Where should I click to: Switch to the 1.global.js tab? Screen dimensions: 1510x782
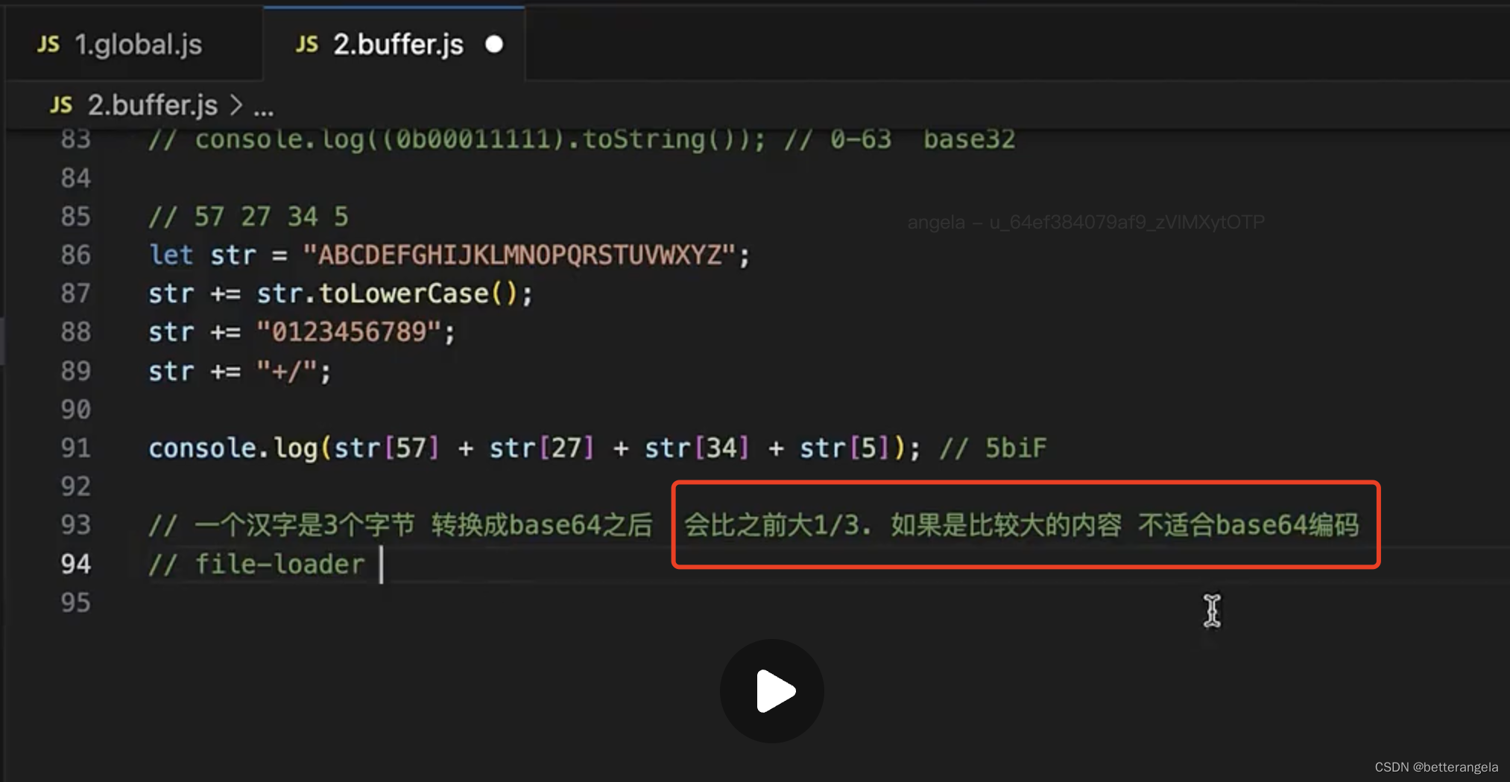(138, 44)
